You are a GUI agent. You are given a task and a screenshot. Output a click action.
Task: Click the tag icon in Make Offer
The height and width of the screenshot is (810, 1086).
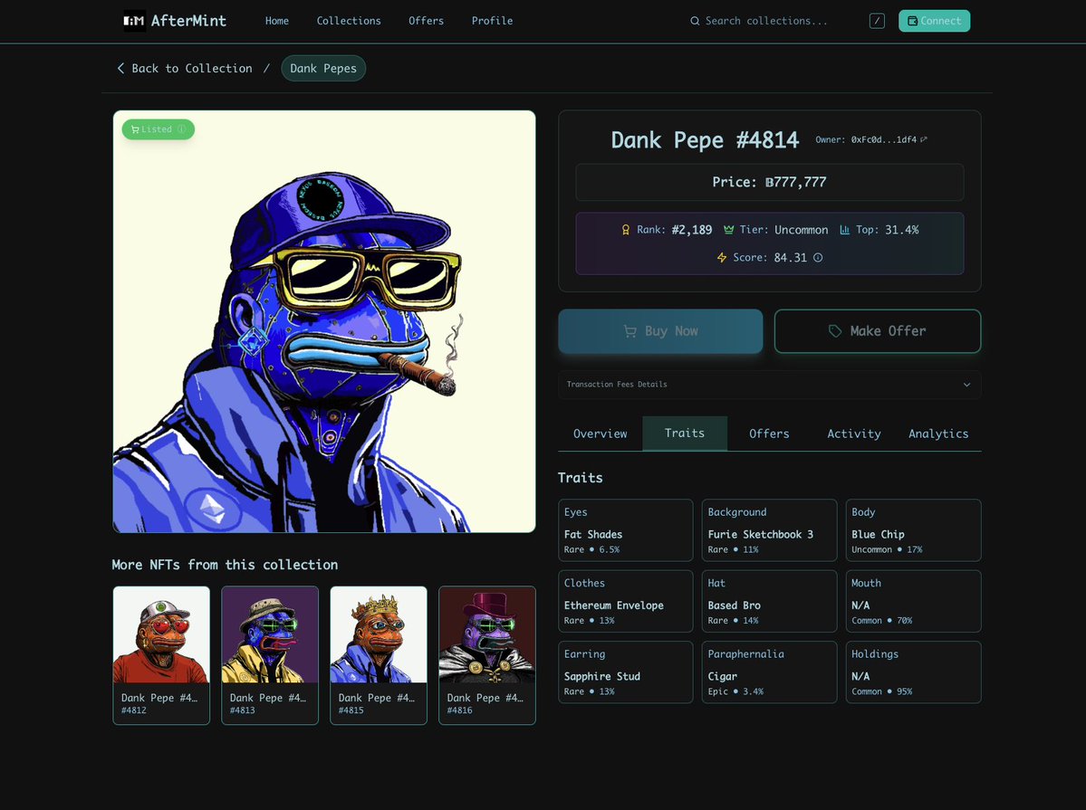tap(835, 331)
